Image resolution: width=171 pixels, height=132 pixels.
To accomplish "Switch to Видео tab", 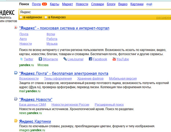I will pos(123,4).
